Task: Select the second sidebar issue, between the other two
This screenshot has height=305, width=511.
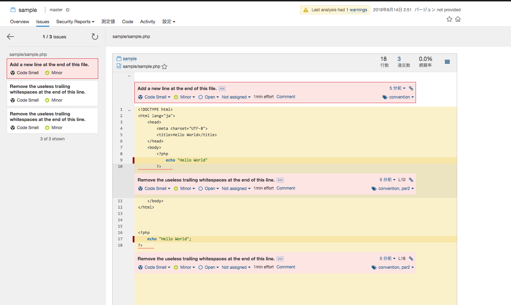Action: coord(52,93)
